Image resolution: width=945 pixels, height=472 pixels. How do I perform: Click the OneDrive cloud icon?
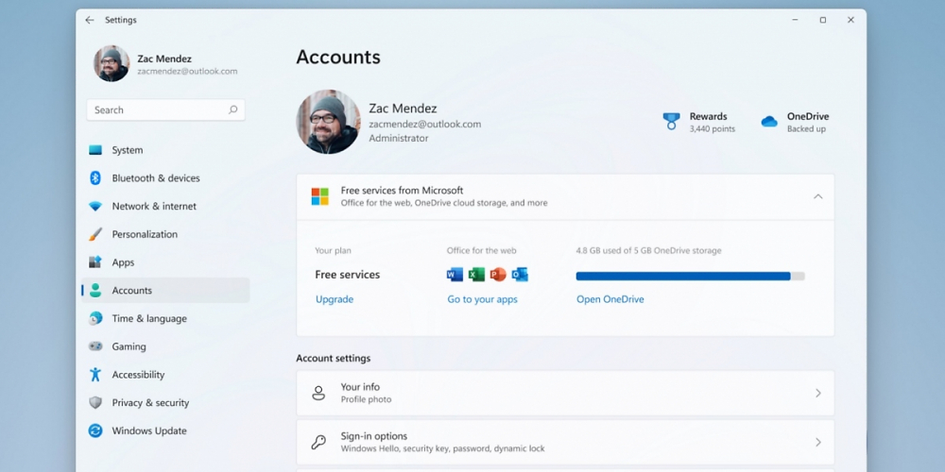click(769, 122)
